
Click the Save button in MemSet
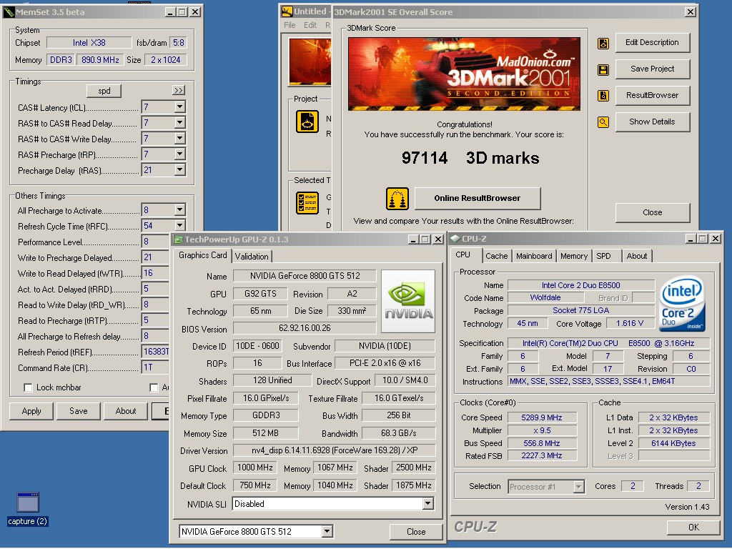pos(79,411)
